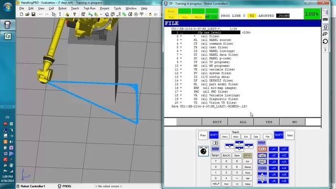Click the 100% speed override indicator
This screenshot has width=336, height=189.
(x=311, y=14)
